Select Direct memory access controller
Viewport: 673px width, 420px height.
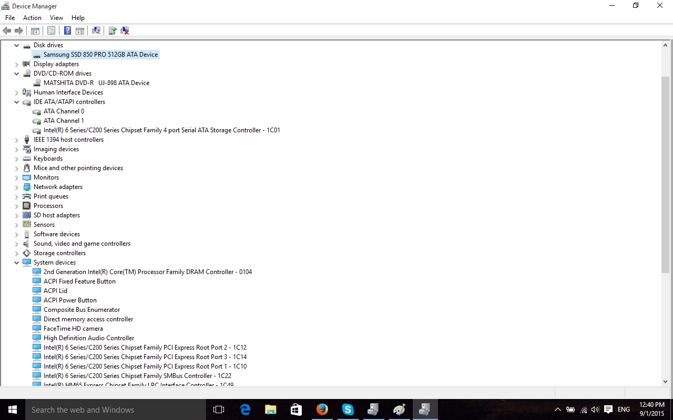point(88,319)
